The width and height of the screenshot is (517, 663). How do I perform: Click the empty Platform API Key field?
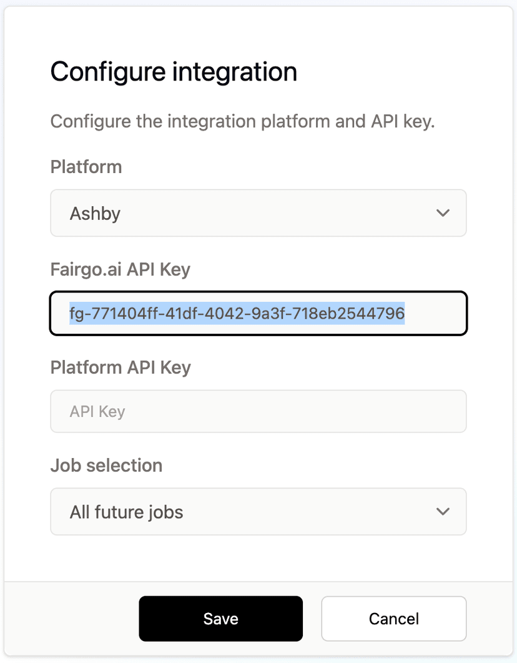tap(258, 411)
